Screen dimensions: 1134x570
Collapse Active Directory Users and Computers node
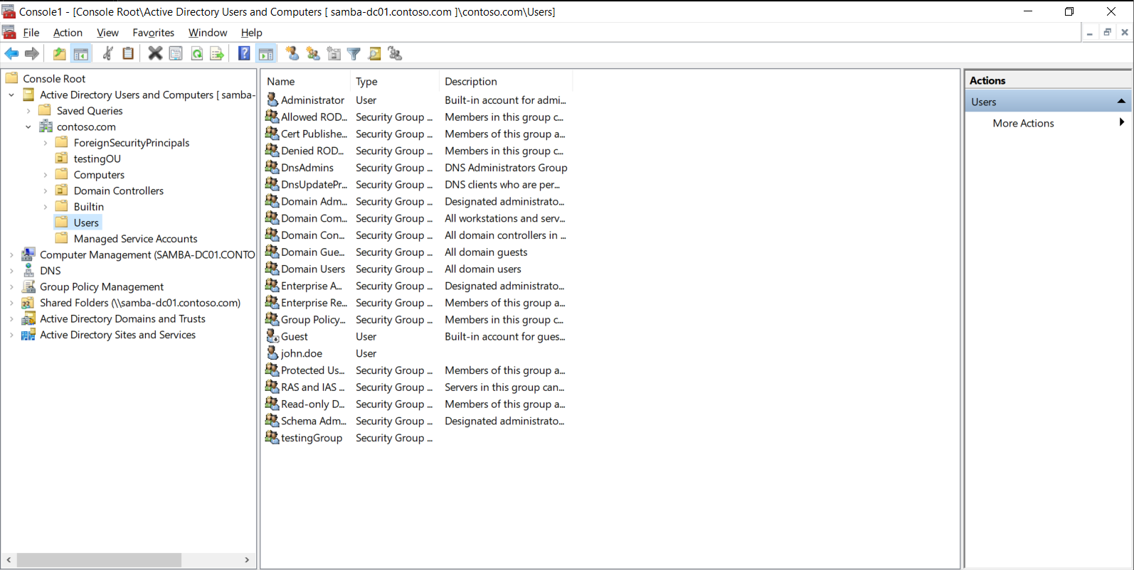click(x=11, y=95)
